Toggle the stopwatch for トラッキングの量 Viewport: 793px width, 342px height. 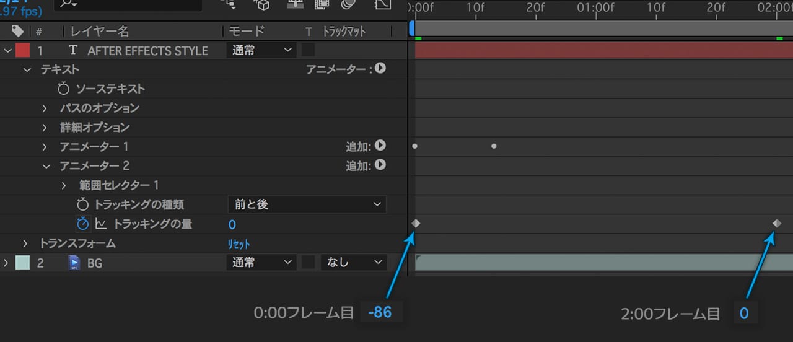click(83, 224)
